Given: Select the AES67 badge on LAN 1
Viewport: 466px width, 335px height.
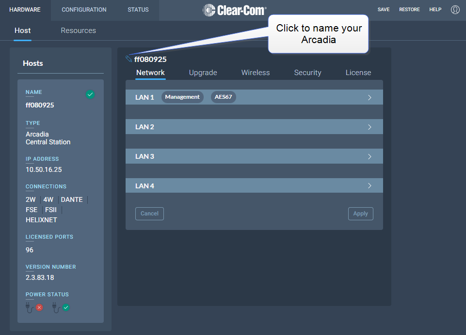Looking at the screenshot, I should [223, 97].
